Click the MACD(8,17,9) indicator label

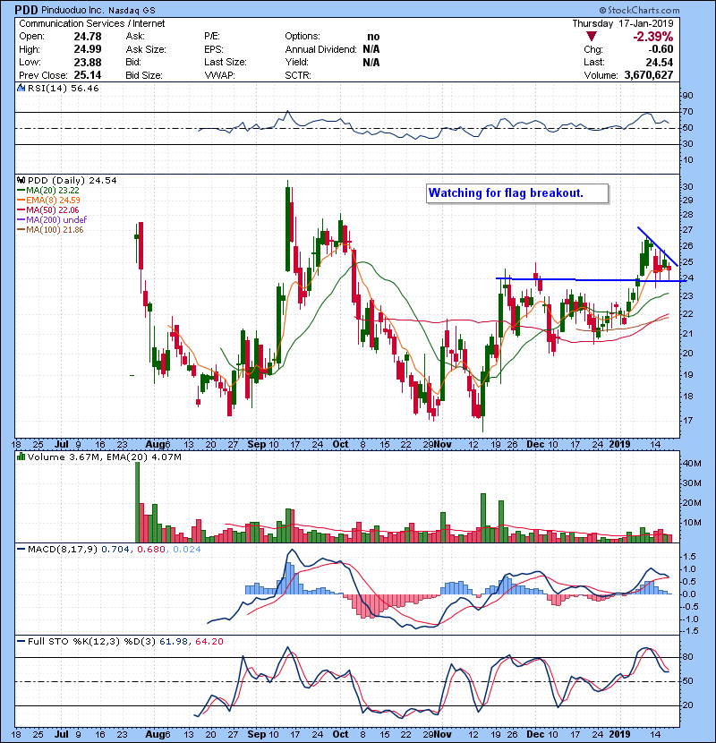click(63, 550)
